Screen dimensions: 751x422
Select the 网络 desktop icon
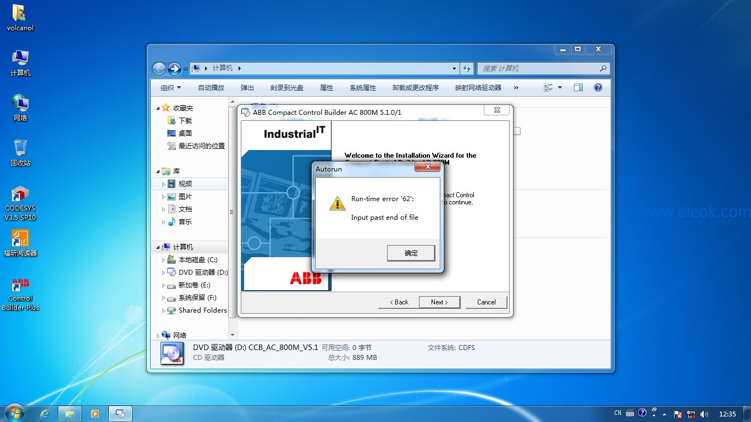(x=20, y=108)
